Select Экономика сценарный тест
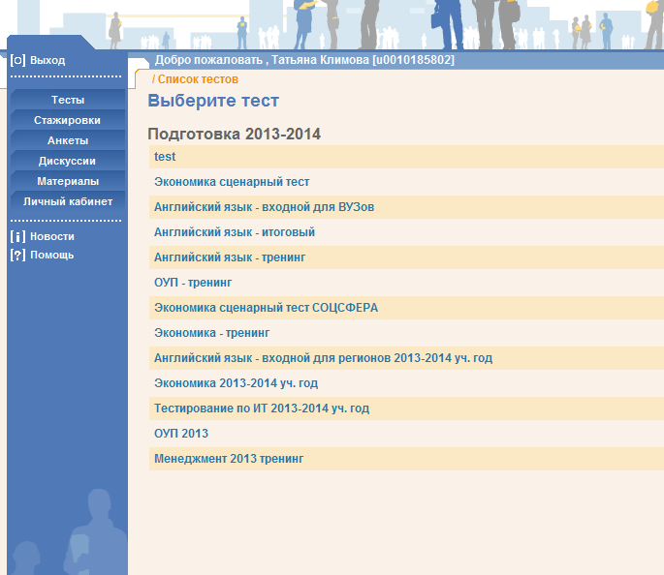The height and width of the screenshot is (575, 664). click(232, 182)
